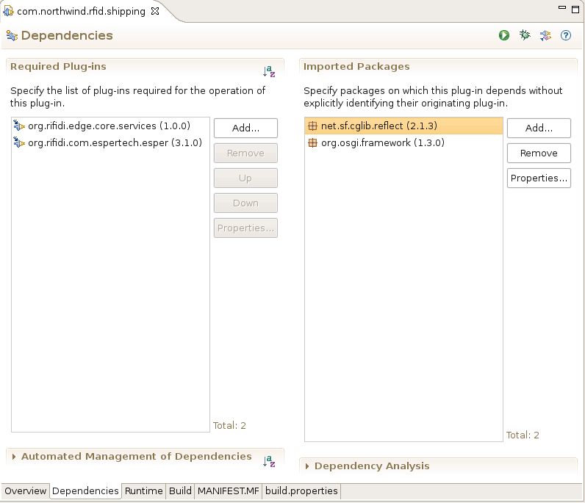Go to the Build tab
Screen dimensions: 585x503
pos(180,491)
